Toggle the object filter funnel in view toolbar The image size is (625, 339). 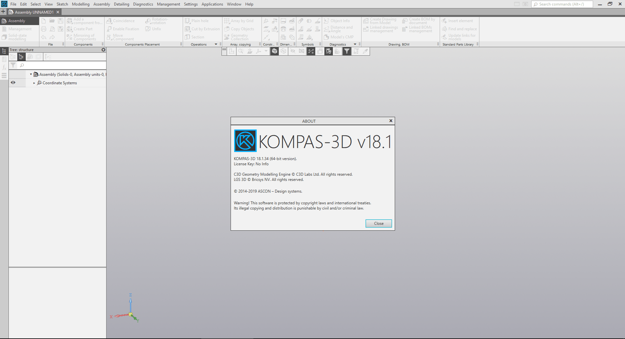347,51
